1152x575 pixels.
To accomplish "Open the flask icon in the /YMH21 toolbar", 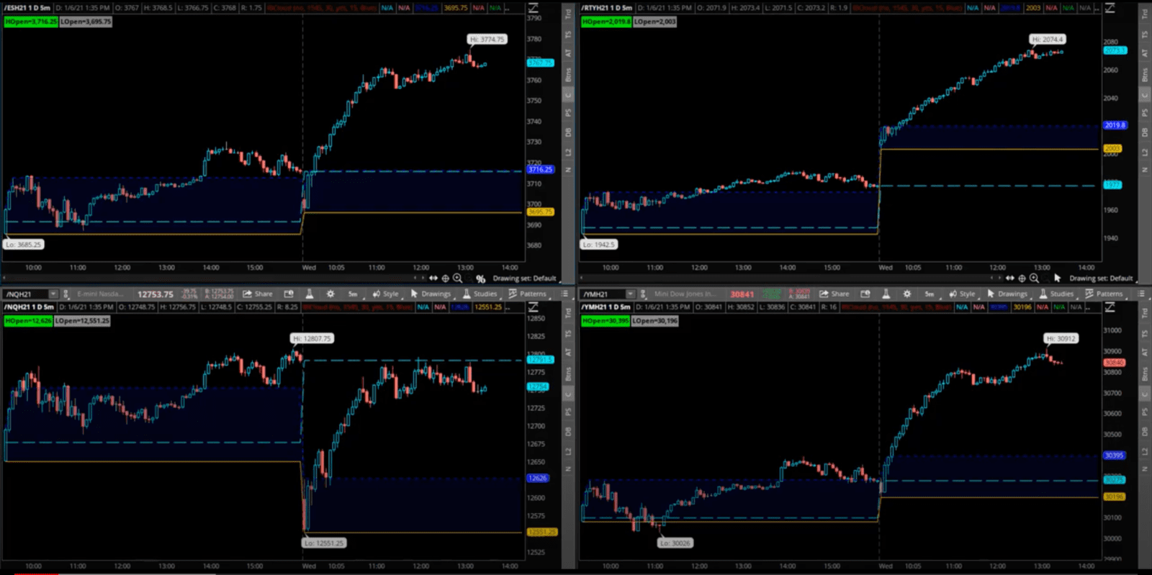I will (x=886, y=294).
